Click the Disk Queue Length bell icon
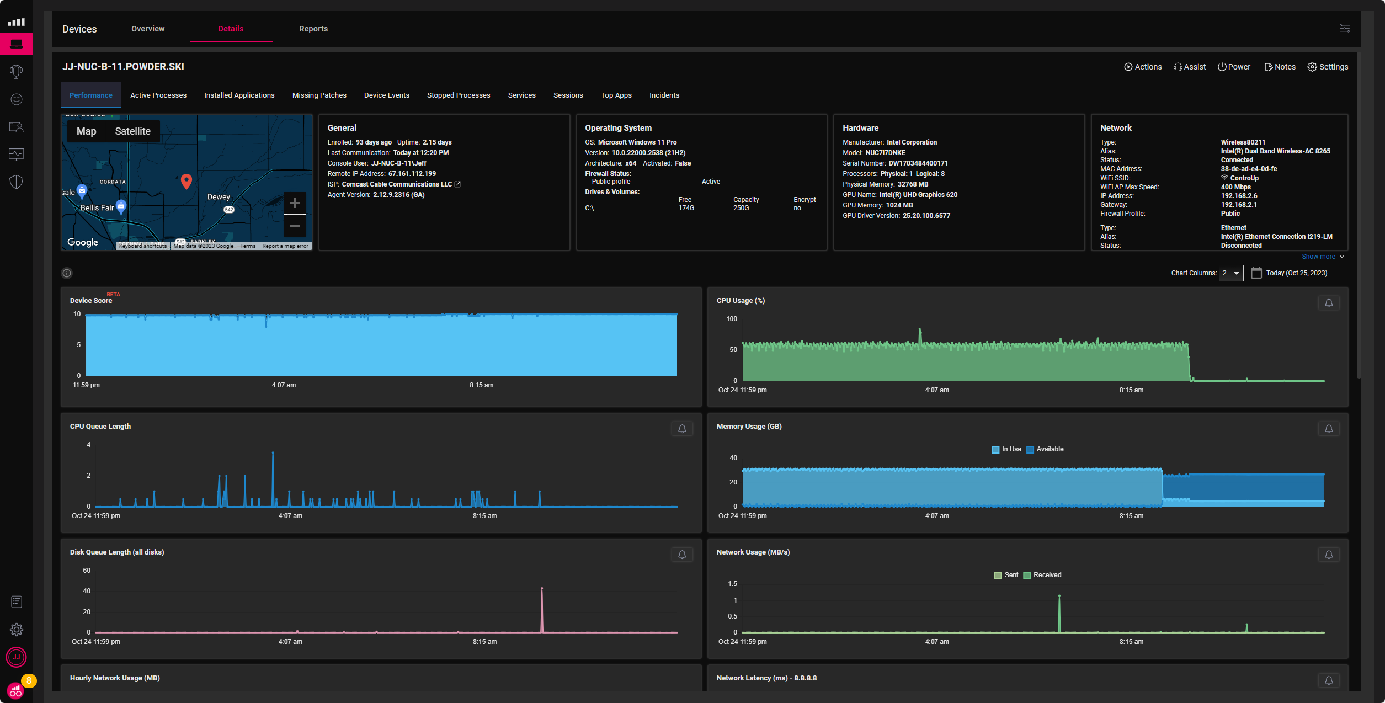1385x703 pixels. click(x=681, y=555)
